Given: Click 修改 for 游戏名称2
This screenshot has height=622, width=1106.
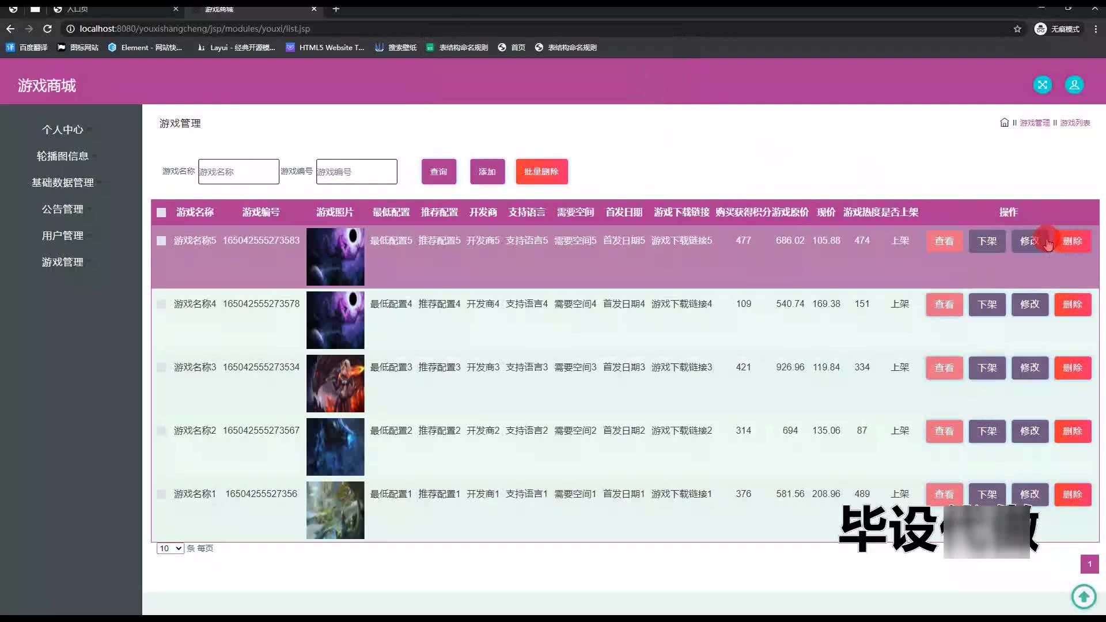Looking at the screenshot, I should tap(1029, 431).
